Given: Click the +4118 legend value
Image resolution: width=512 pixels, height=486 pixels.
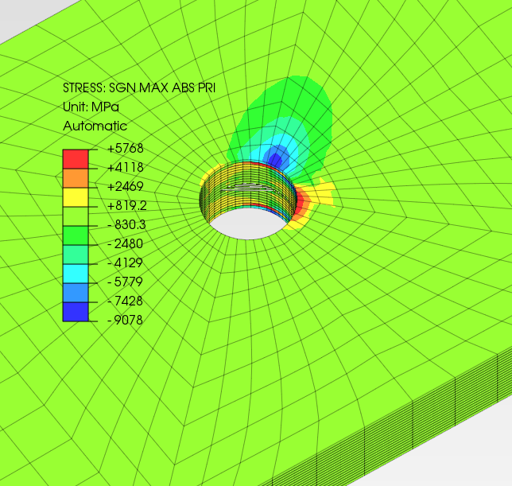Looking at the screenshot, I should (126, 167).
